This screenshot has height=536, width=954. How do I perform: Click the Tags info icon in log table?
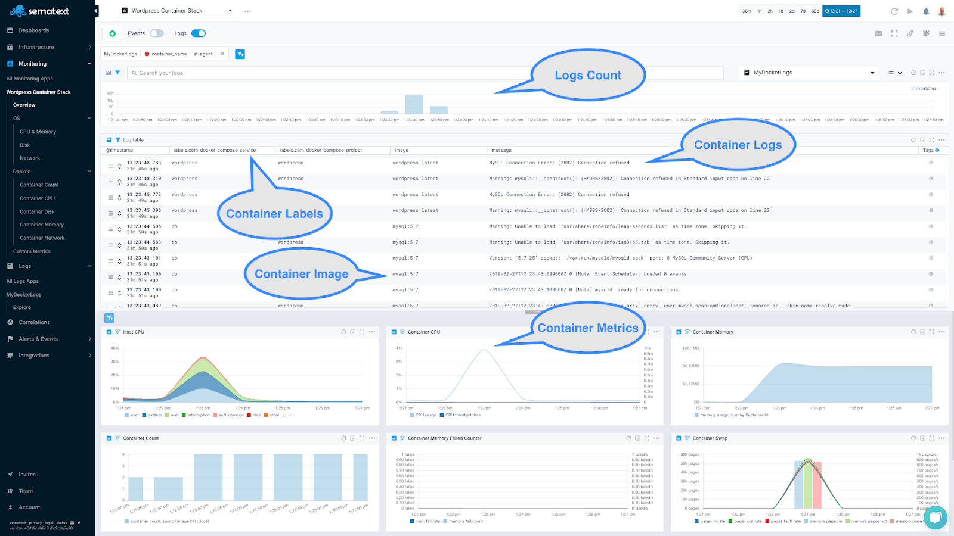[937, 150]
